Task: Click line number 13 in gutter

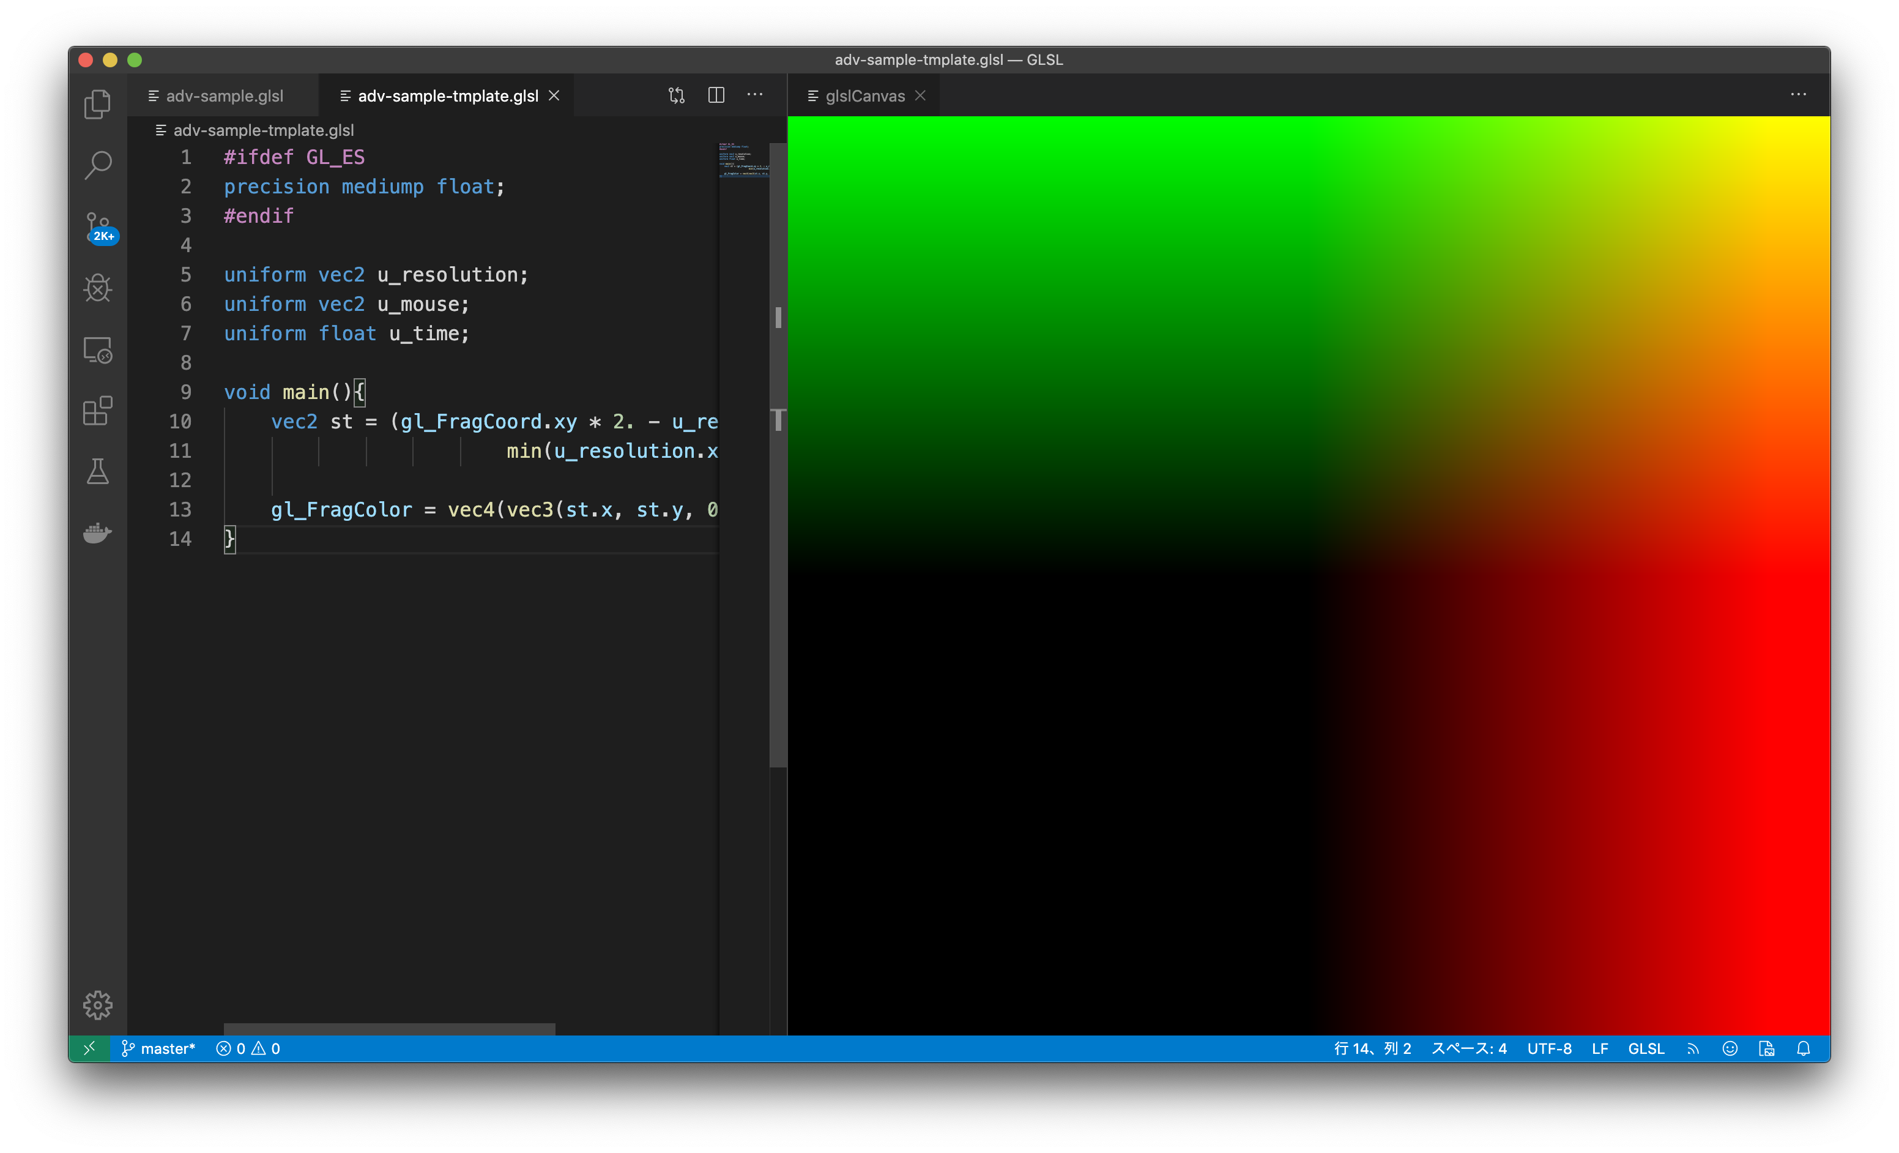Action: (180, 509)
